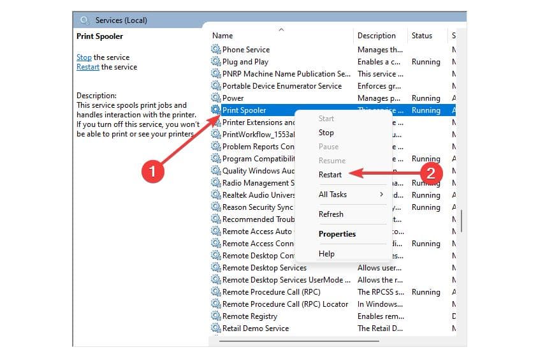Click the Remote Desktop Services gear icon
The image size is (559, 361).
tap(215, 267)
